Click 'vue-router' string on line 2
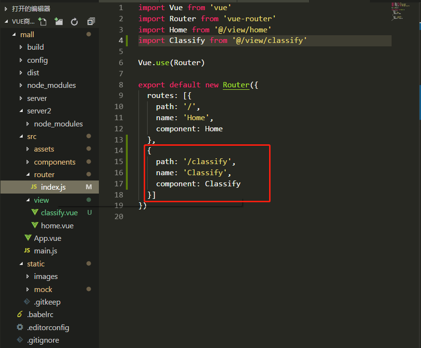 [x=249, y=18]
